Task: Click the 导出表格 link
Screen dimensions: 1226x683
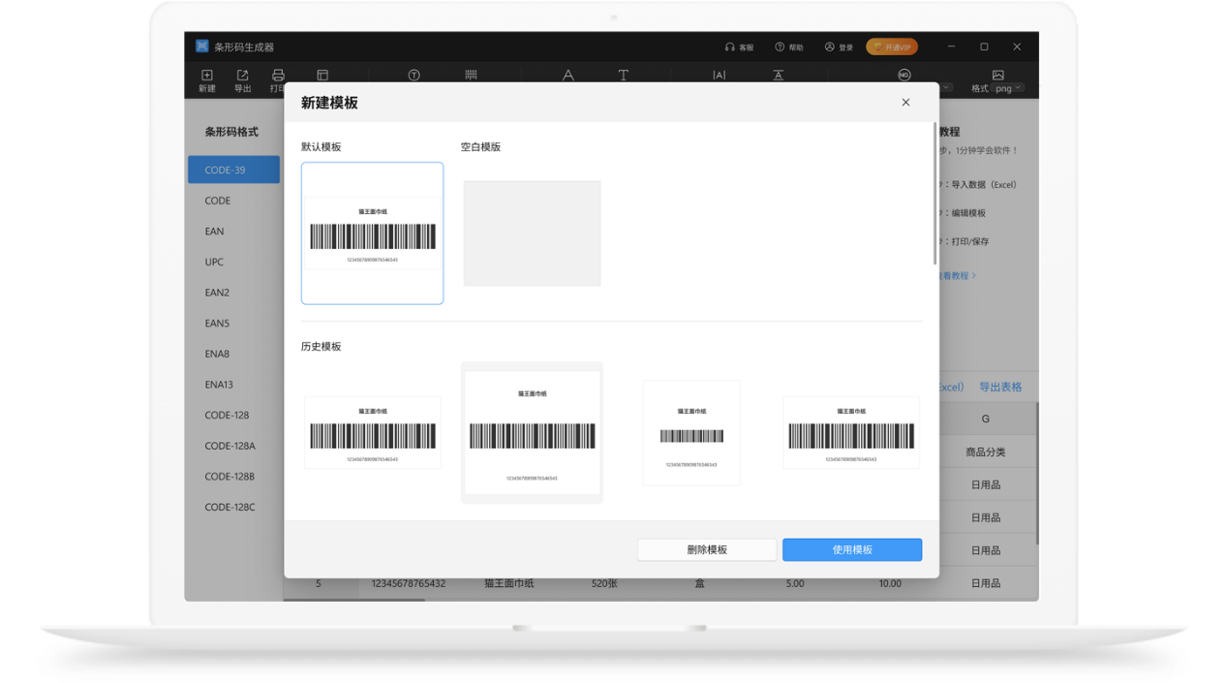Action: 1000,387
